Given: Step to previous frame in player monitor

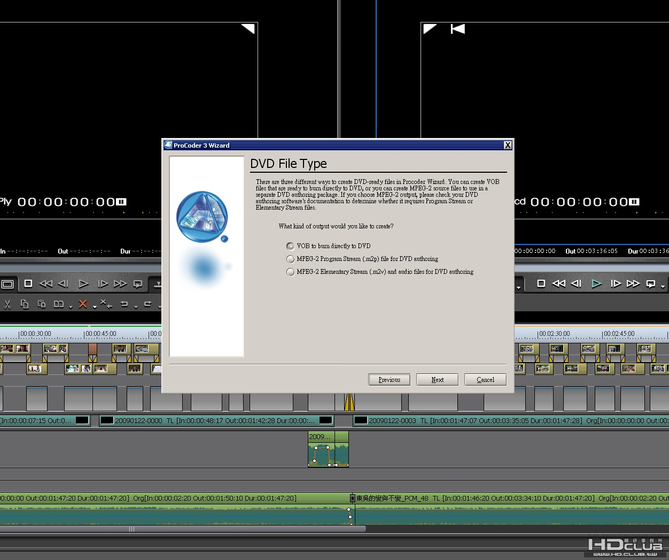Looking at the screenshot, I should click(63, 283).
